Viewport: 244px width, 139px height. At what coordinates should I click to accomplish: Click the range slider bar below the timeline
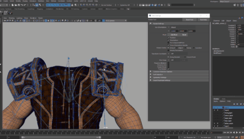coord(61,137)
